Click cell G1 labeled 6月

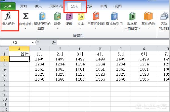(x=144, y=54)
